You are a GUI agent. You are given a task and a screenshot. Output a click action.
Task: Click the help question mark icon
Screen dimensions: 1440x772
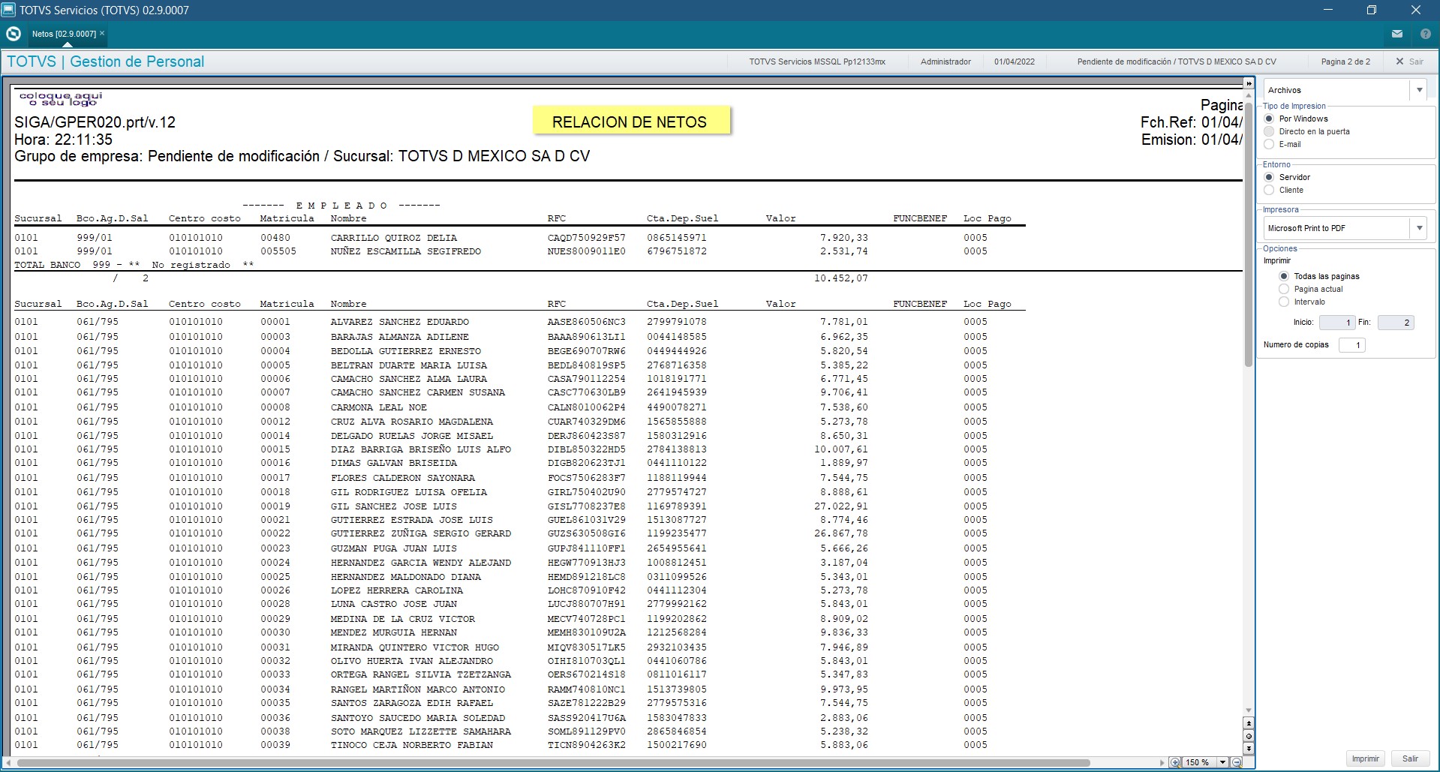(1426, 34)
